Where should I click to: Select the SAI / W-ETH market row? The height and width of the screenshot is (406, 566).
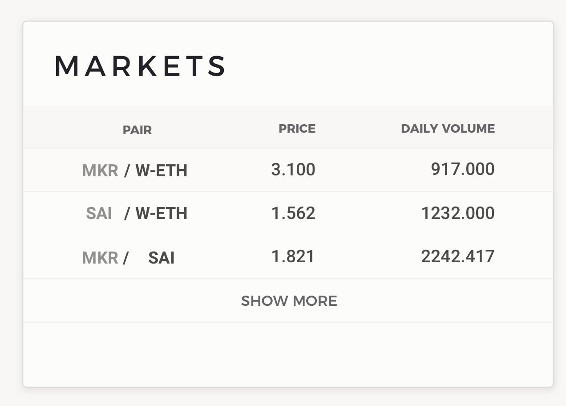[288, 213]
